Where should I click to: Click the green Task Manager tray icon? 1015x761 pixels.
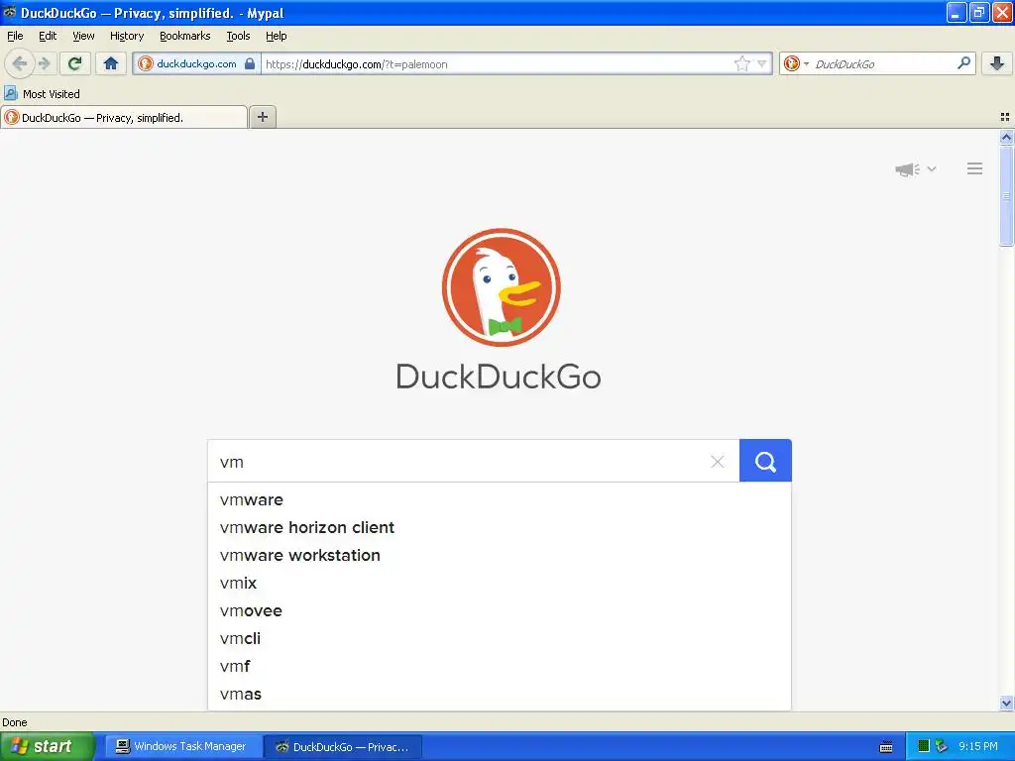tap(924, 746)
